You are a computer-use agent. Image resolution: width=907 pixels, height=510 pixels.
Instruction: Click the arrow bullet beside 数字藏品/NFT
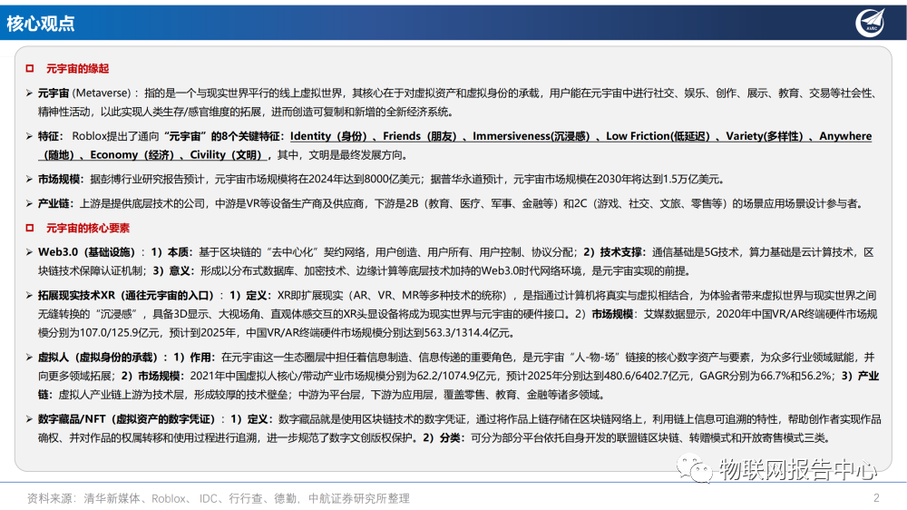coord(29,419)
